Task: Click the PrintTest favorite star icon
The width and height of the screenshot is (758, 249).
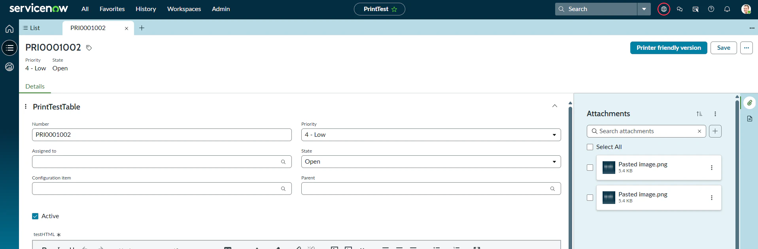Action: 394,9
